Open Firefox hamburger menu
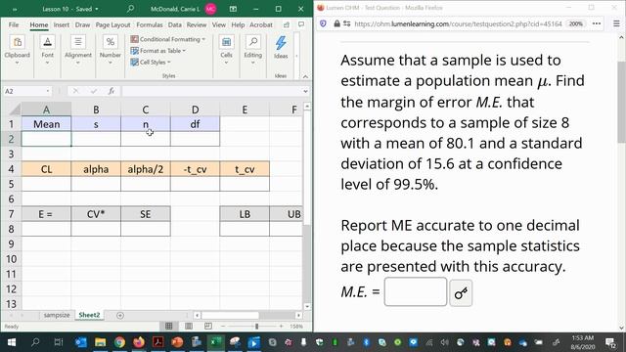Screen dimensions: 626x352 [616, 23]
